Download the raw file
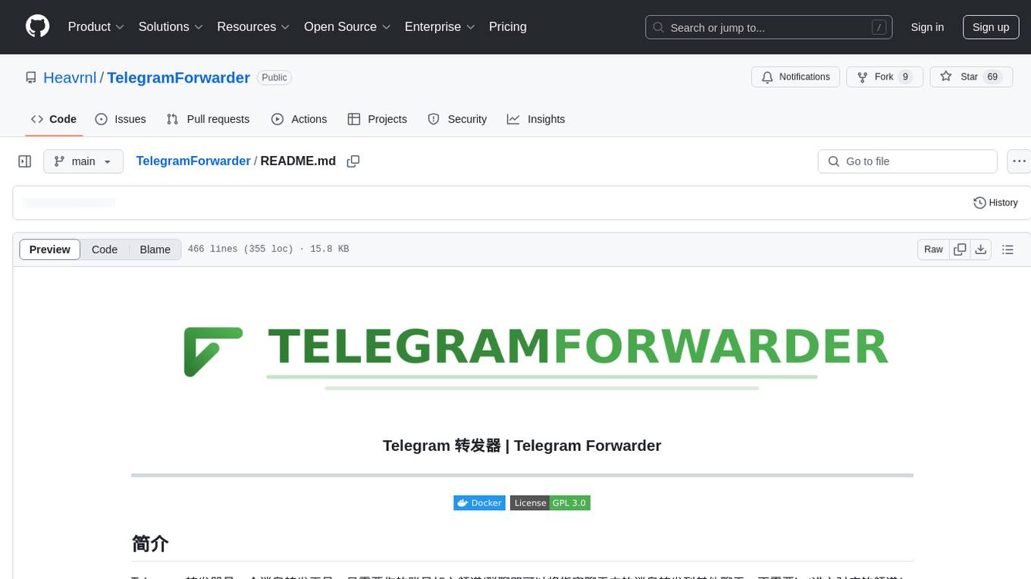Image resolution: width=1031 pixels, height=579 pixels. coord(981,249)
